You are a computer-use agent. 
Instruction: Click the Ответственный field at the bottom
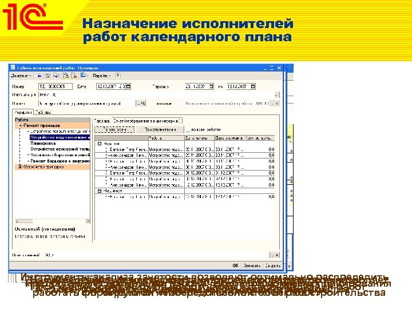point(157,255)
